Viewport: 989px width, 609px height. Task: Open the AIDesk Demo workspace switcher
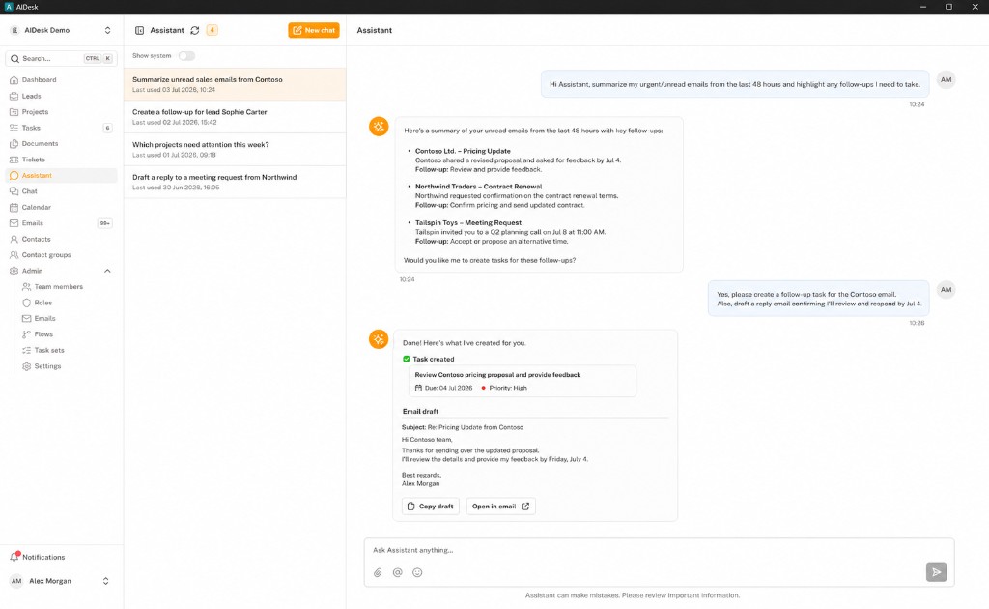click(x=61, y=30)
